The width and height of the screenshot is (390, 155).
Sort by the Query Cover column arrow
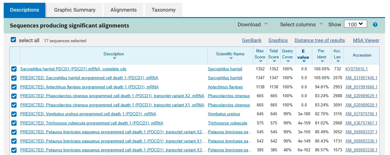pyautogui.click(x=288, y=61)
